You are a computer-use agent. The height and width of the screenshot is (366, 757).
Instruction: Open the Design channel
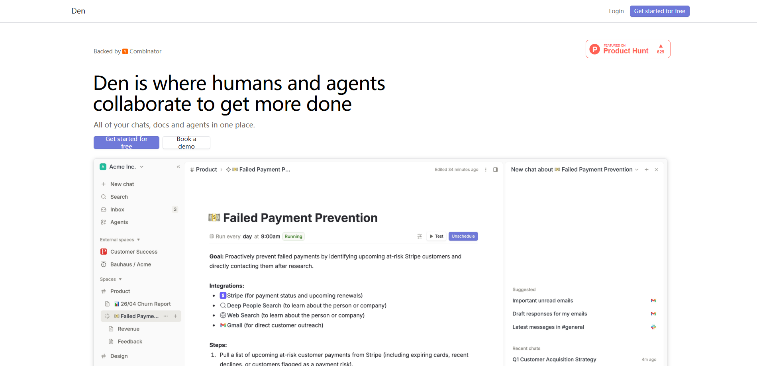[118, 356]
